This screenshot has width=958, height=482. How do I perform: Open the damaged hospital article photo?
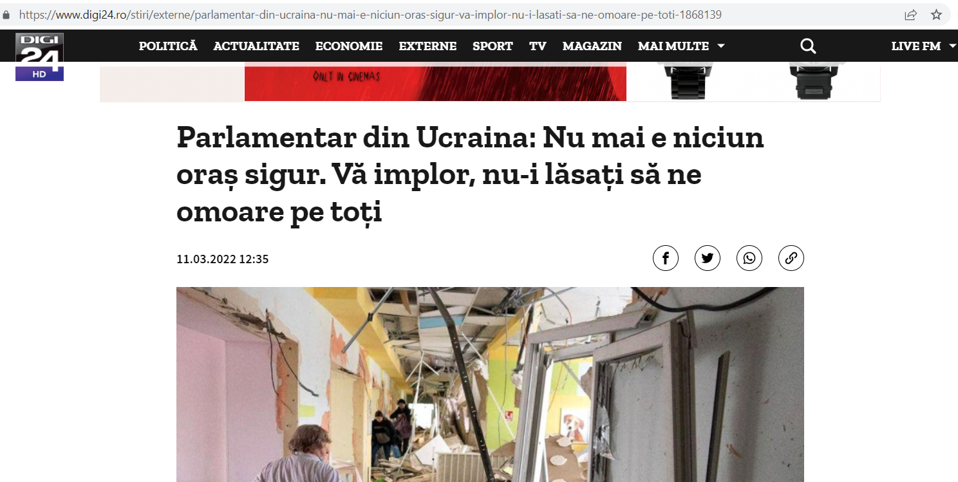tap(490, 384)
